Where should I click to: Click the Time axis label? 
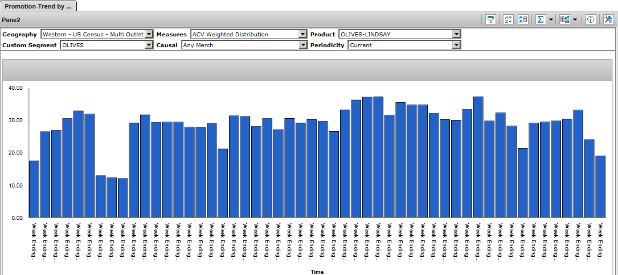[317, 272]
